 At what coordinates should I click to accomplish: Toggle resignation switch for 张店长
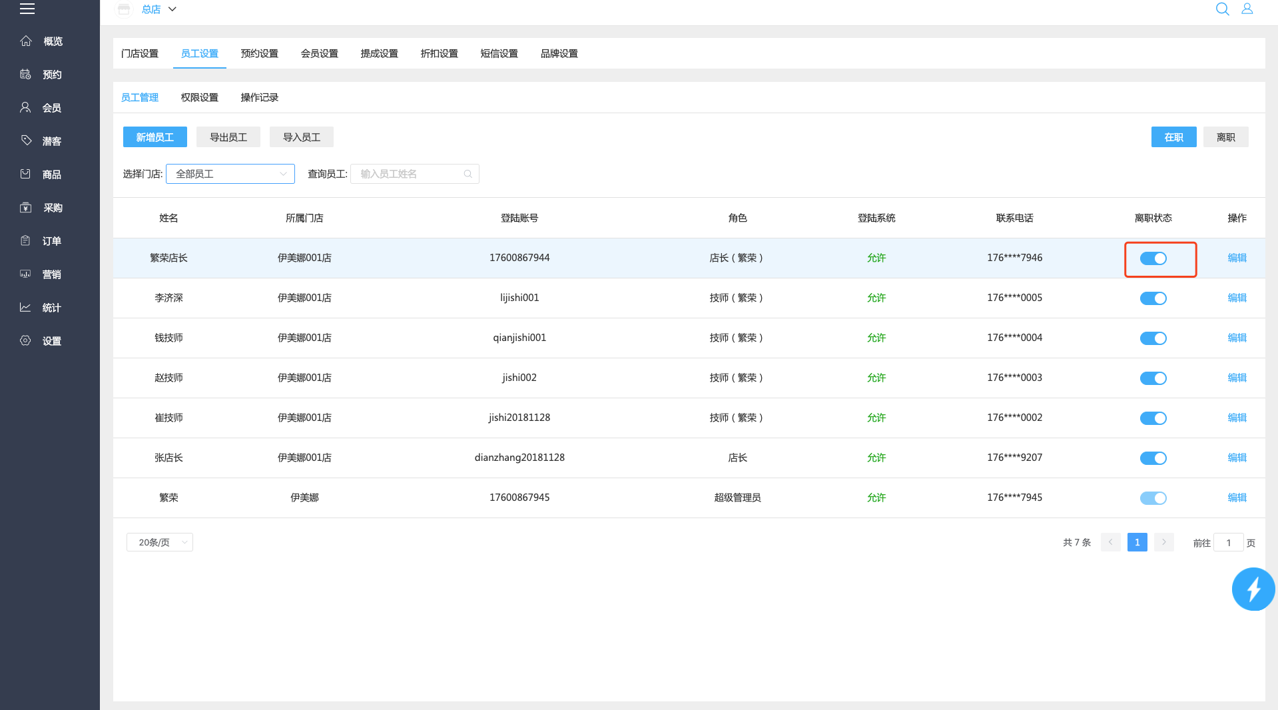tap(1153, 458)
